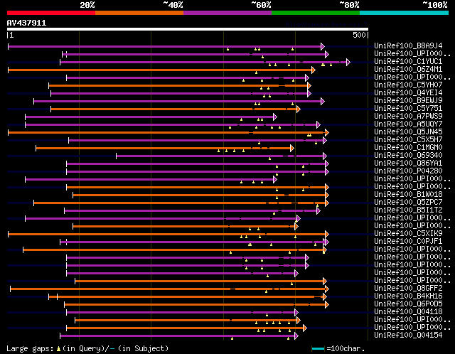The width and height of the screenshot is (455, 354).
Task: Click the arrowhead ending the UniRef100_C1MGM0 alignment
Action: (x=292, y=149)
